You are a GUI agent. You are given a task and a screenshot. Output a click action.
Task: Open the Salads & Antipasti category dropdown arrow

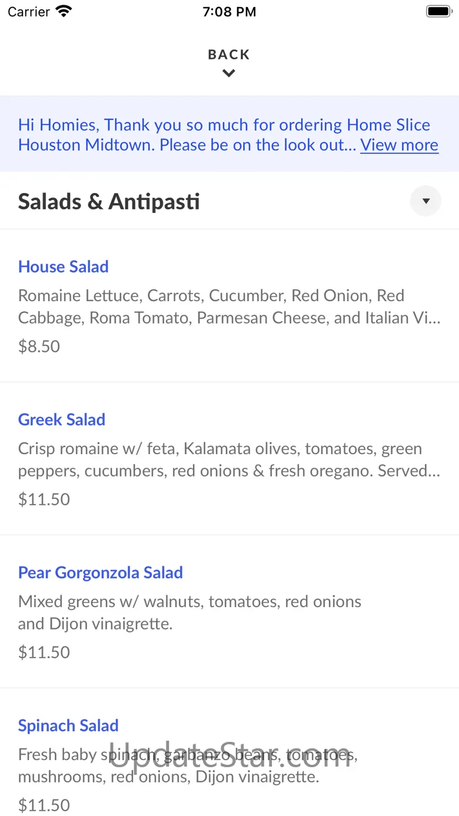click(x=425, y=201)
